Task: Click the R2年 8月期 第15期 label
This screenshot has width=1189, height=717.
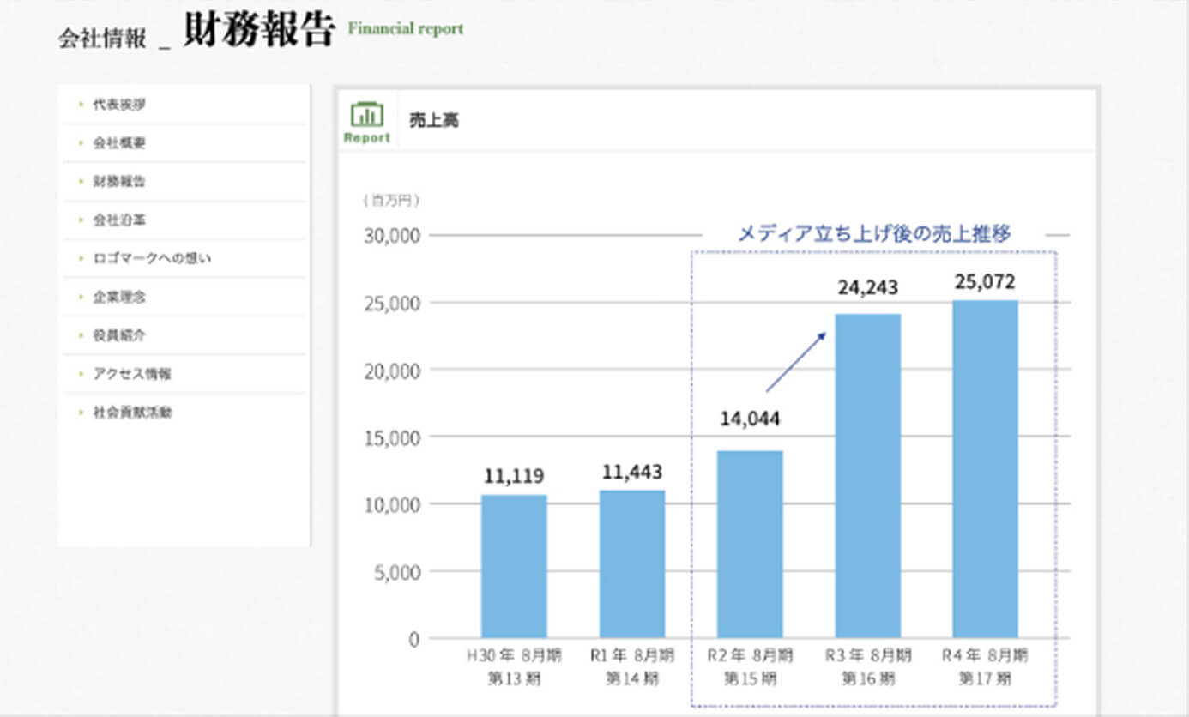Action: tap(750, 666)
